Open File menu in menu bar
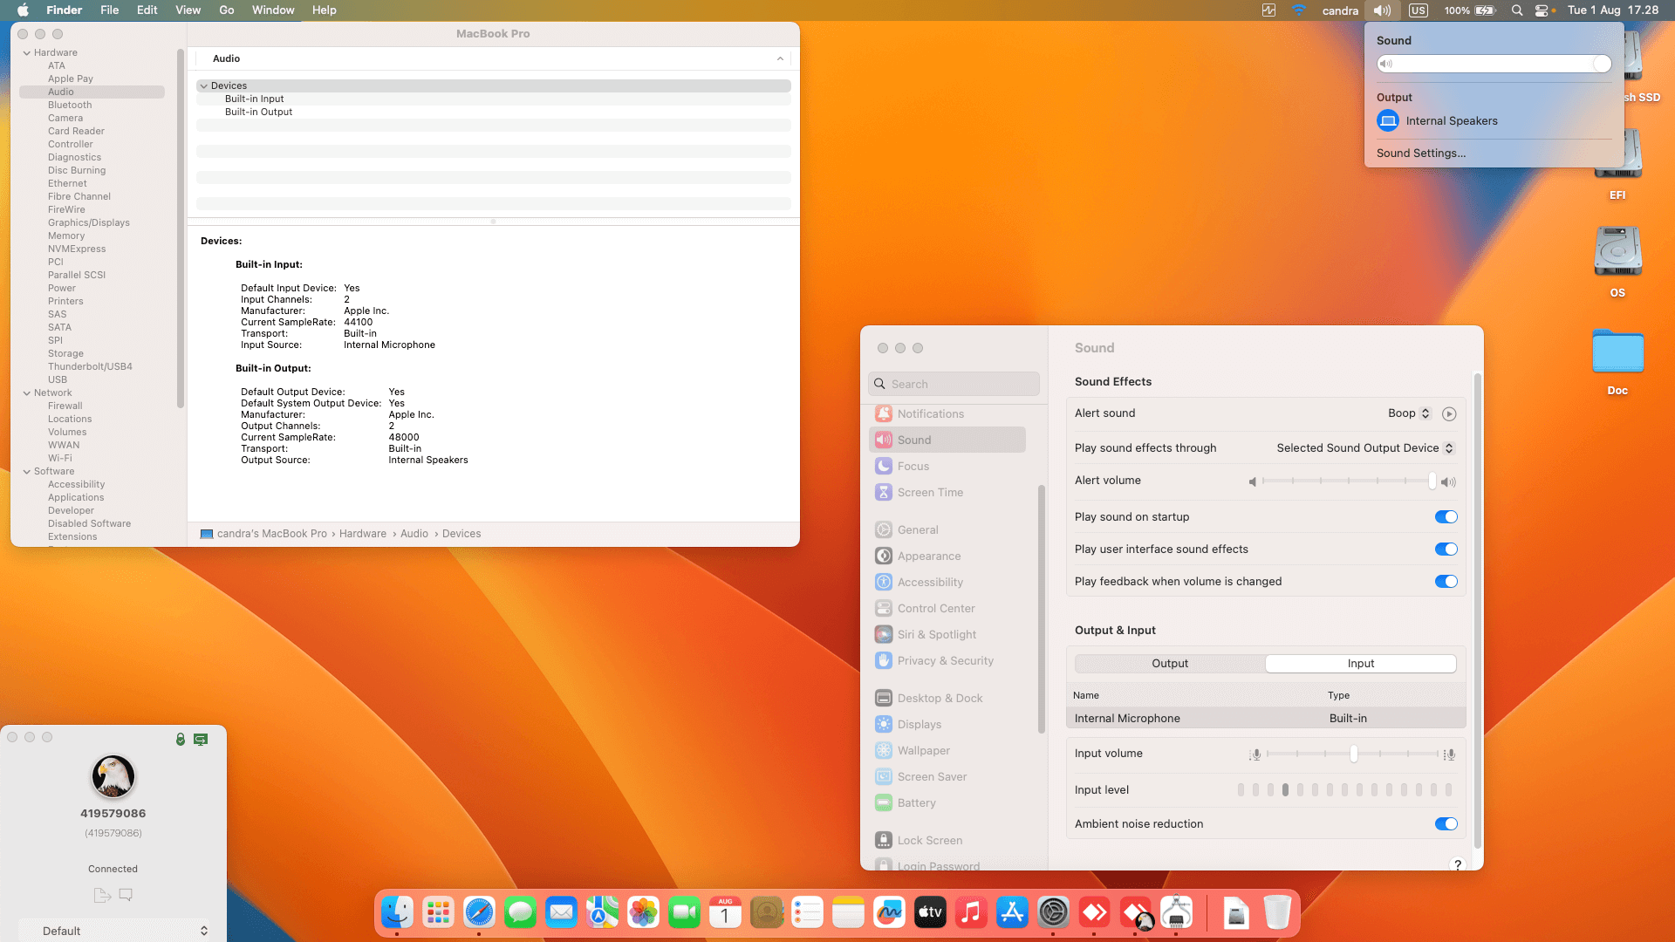Image resolution: width=1675 pixels, height=942 pixels. coord(109,10)
